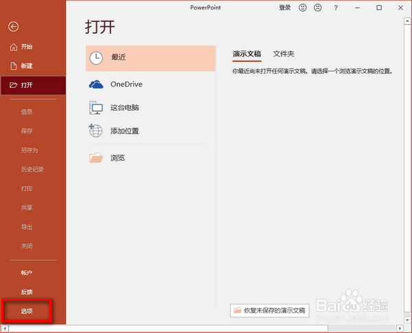Screen dimensions: 412x333
Task: Click the vertical scrollbar up arrow
Action: pyautogui.click(x=407, y=21)
